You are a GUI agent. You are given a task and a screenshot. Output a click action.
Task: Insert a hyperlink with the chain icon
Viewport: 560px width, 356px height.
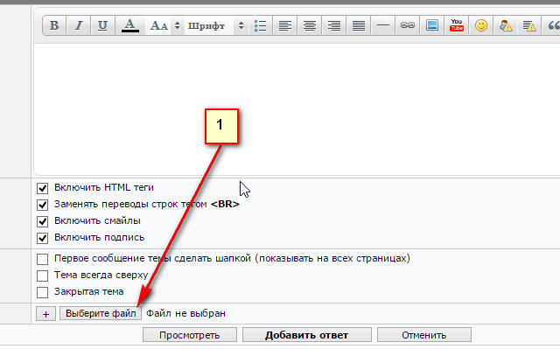tap(407, 26)
